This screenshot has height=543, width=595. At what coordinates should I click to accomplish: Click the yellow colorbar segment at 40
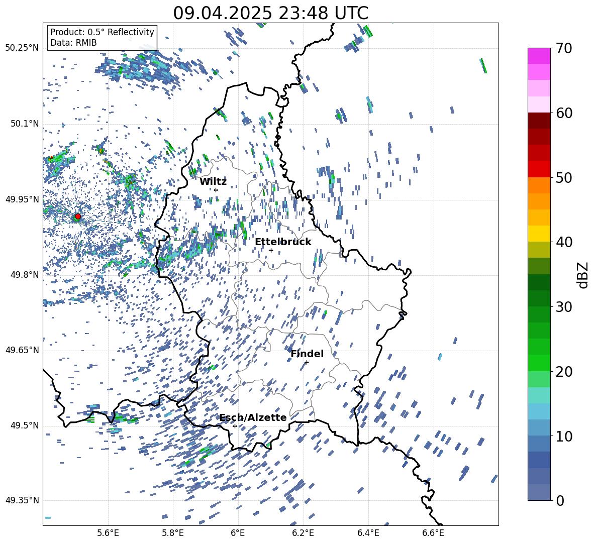tap(539, 234)
